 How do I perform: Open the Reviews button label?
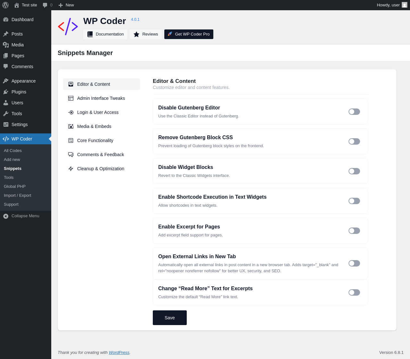[x=150, y=34]
